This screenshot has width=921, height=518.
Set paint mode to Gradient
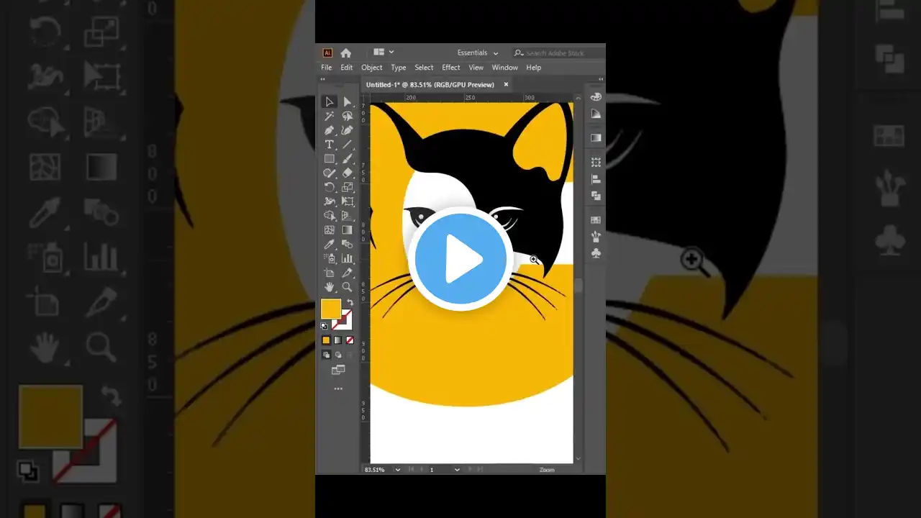338,340
